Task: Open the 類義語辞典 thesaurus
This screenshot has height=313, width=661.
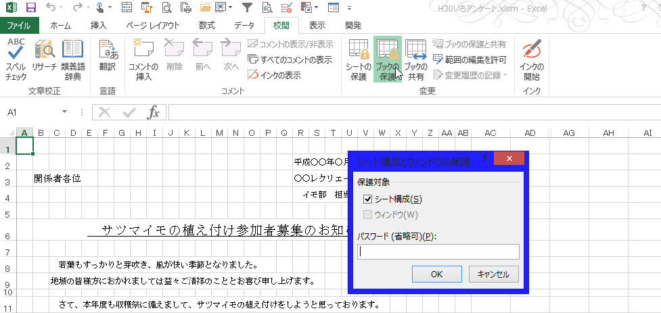Action: [72, 59]
